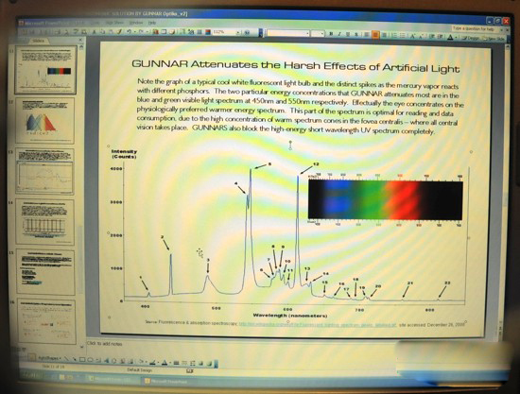This screenshot has width=520, height=394.
Task: Set the highlighted Center alignment button
Action: [375, 34]
